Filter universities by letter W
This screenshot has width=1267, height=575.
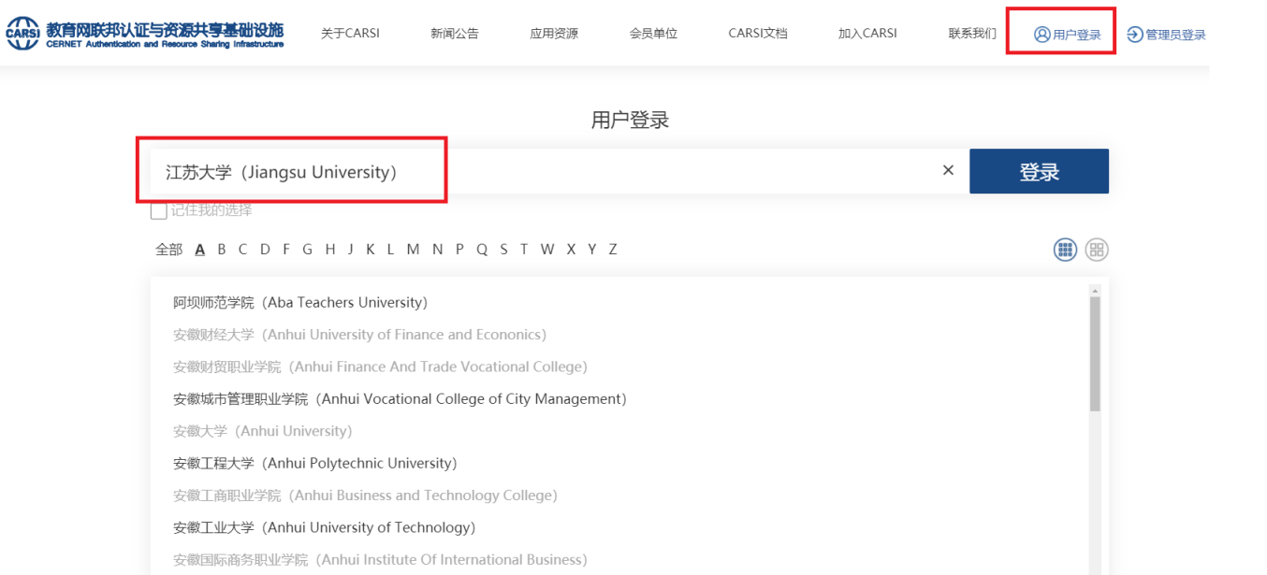[x=547, y=250]
